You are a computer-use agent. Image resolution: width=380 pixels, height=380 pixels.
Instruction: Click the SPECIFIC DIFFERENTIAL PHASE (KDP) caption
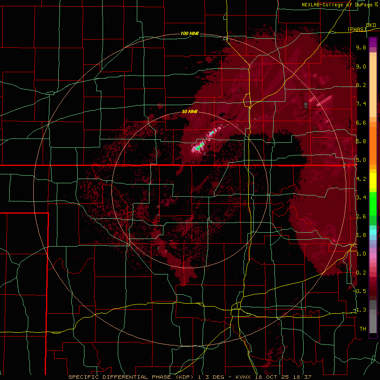point(130,377)
